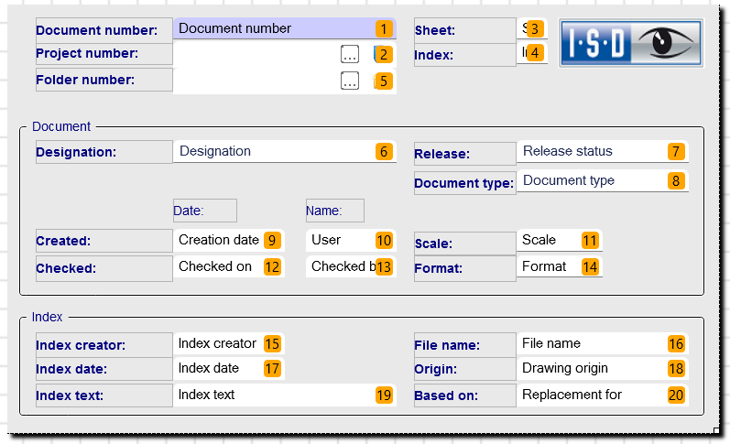Click the Index text field

285,395
